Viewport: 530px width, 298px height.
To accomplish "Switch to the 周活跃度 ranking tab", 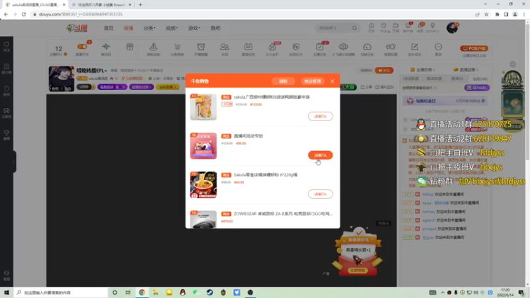I will tap(434, 79).
